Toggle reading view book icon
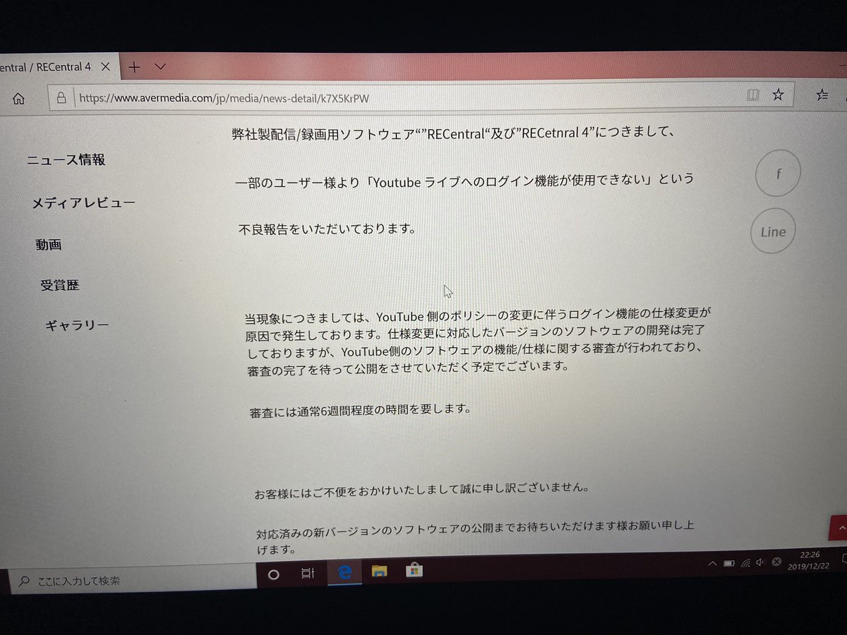 pos(753,95)
